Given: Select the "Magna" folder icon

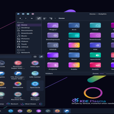Looking at the screenshot, I should click(x=53, y=25).
